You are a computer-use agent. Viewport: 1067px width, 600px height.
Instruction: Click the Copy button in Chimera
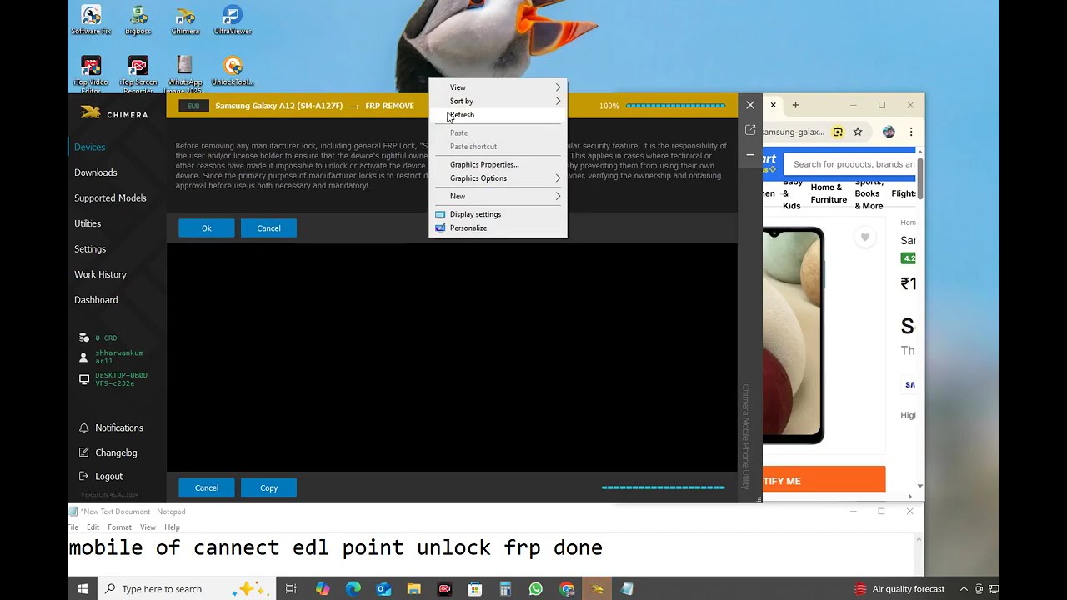click(268, 488)
